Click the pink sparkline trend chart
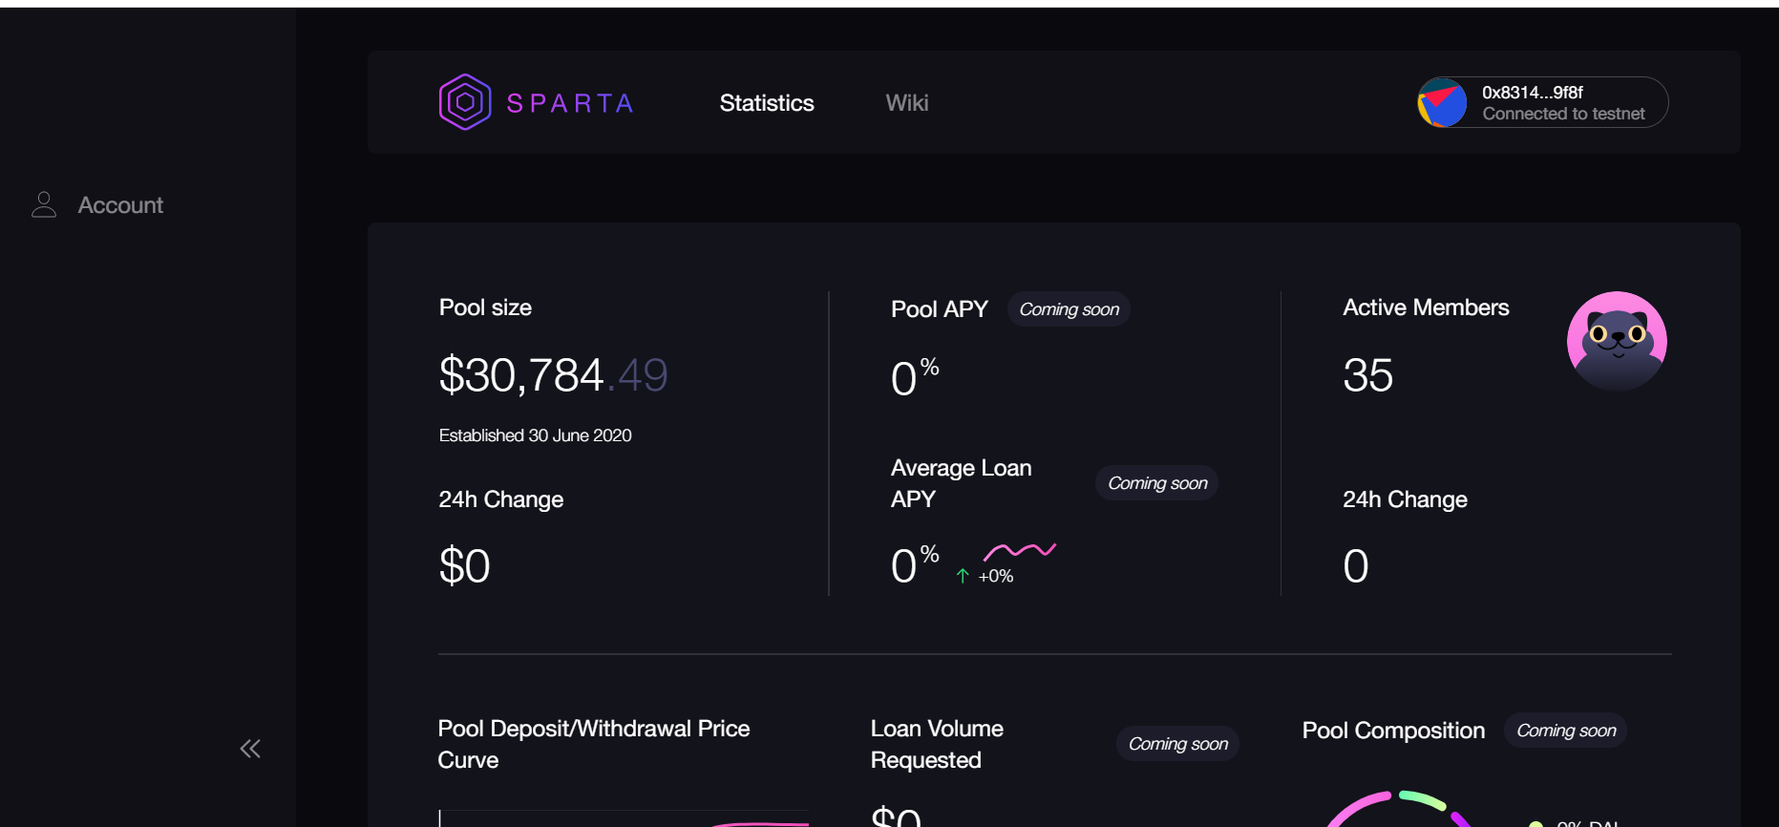The height and width of the screenshot is (827, 1779). pos(1020,551)
